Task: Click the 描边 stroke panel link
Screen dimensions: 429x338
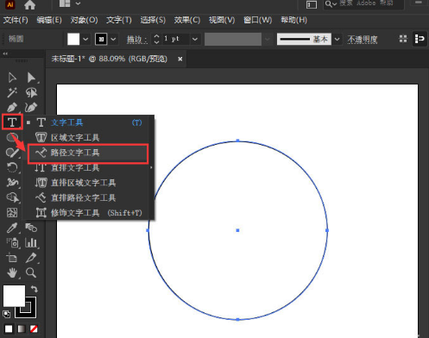Action: point(137,40)
